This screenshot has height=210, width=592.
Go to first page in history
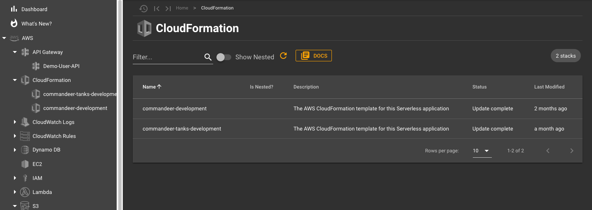pyautogui.click(x=156, y=8)
